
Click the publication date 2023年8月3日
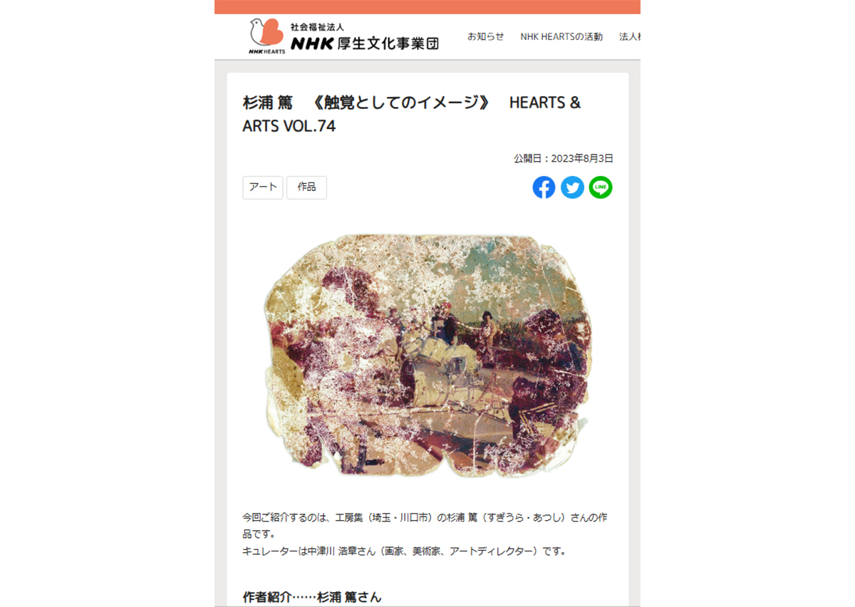coord(582,158)
